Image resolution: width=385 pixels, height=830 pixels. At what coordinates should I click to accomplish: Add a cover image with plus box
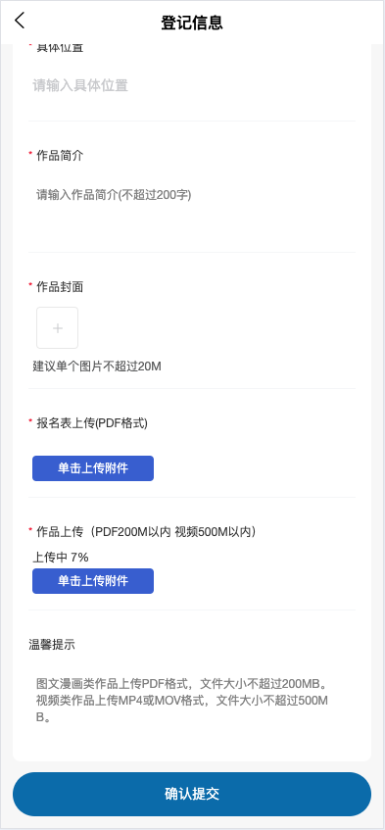point(57,328)
